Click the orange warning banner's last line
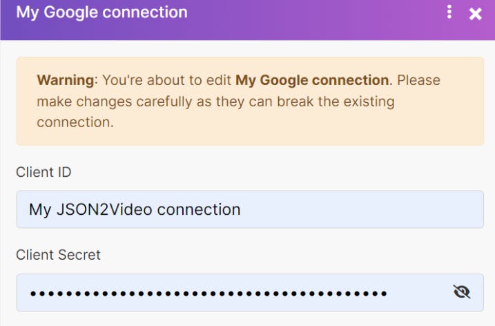 pyautogui.click(x=75, y=122)
